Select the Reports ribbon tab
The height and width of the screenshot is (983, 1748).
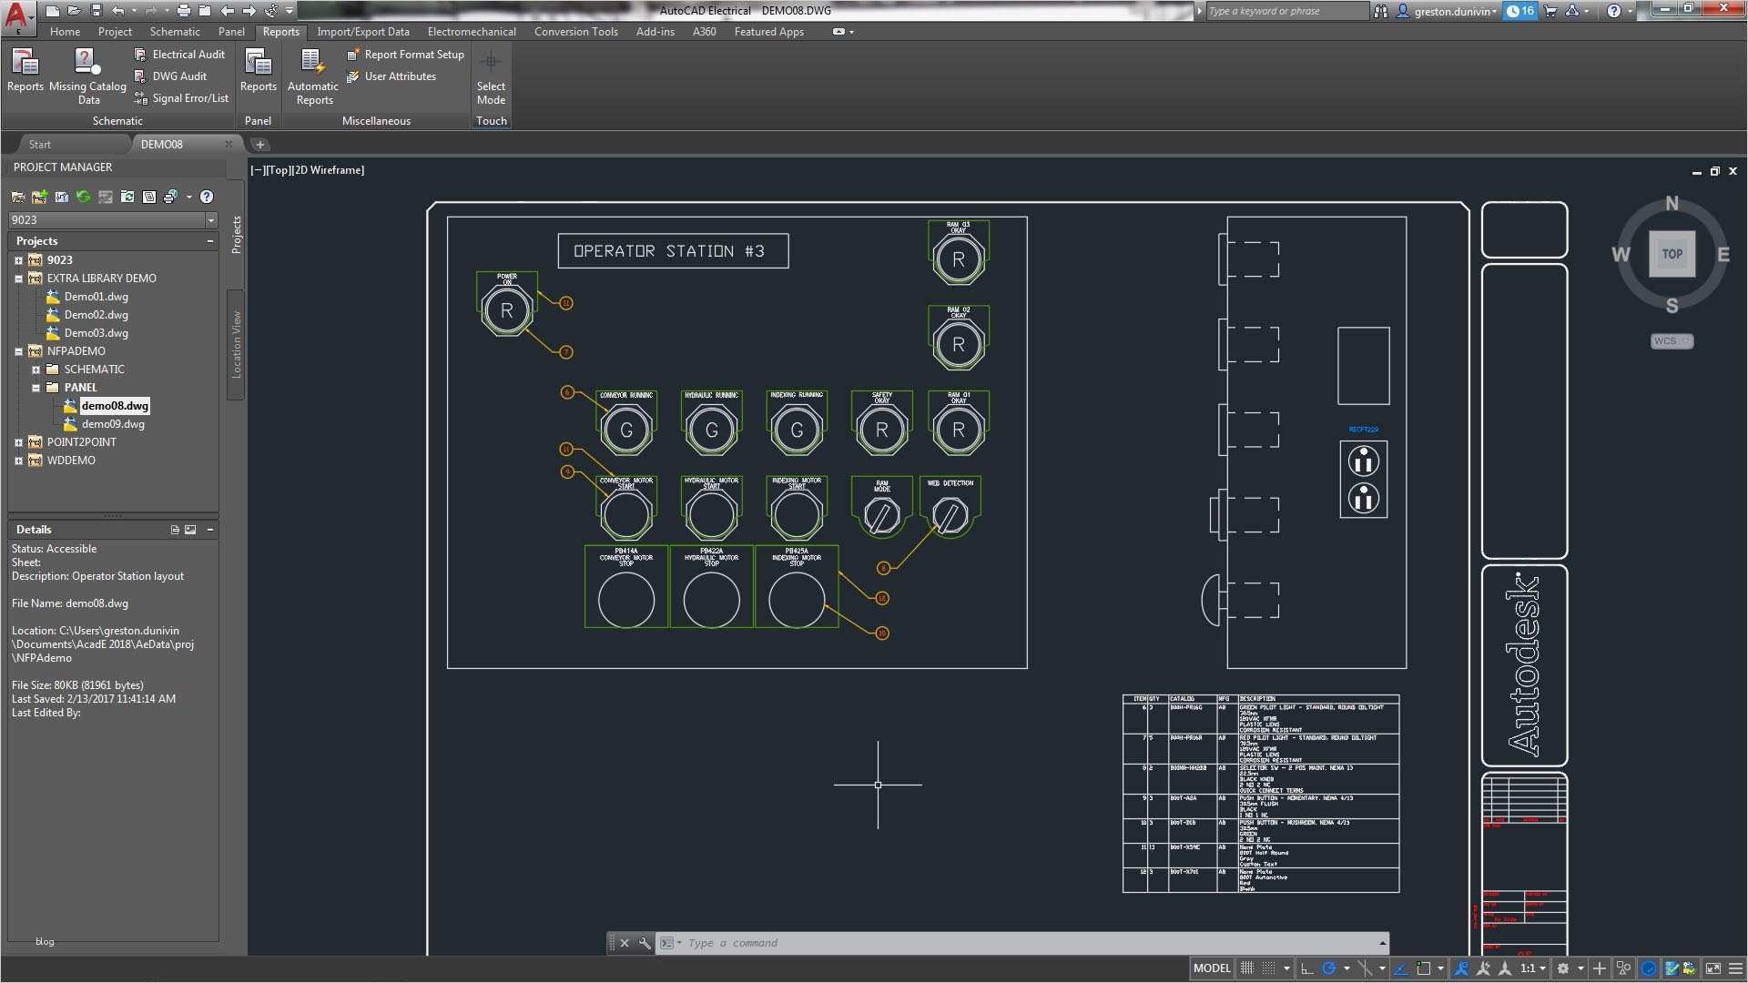click(x=279, y=33)
